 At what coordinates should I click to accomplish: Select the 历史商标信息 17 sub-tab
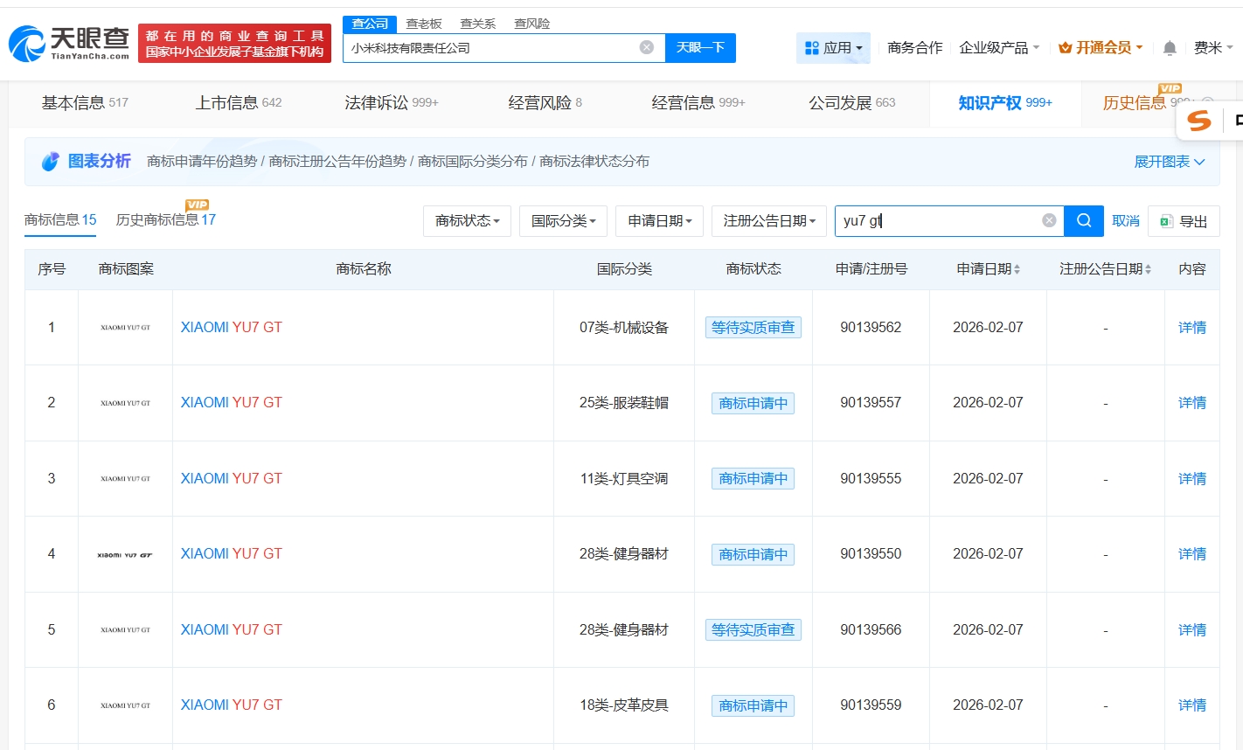coord(166,219)
